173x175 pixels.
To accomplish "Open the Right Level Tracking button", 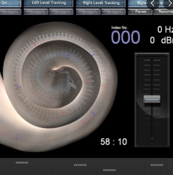I will (x=101, y=3).
